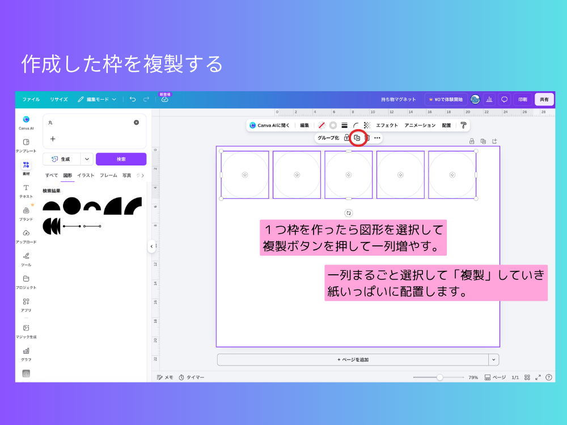Select the full black circle shape result
Screen dimensions: 567x425
coord(71,206)
